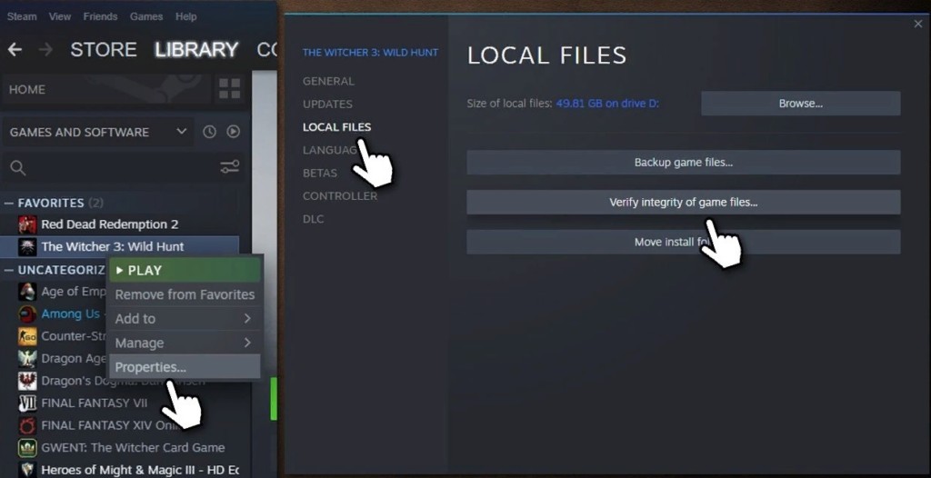Select LOCAL FILES properties section
931x478 pixels.
pyautogui.click(x=336, y=127)
